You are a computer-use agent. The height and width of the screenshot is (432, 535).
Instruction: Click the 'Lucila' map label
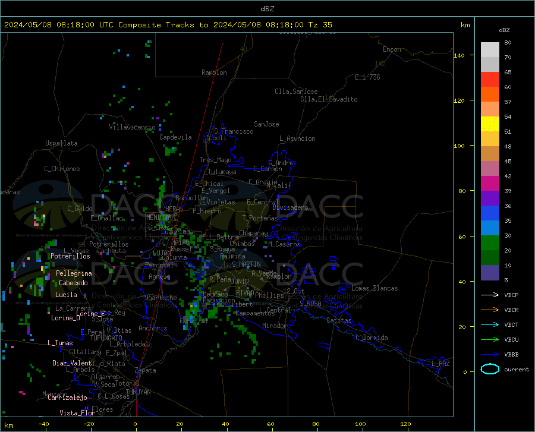click(66, 295)
